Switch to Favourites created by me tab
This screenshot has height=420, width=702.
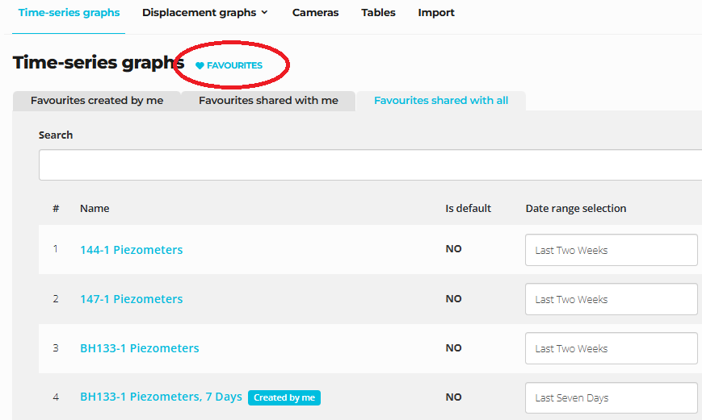click(97, 101)
